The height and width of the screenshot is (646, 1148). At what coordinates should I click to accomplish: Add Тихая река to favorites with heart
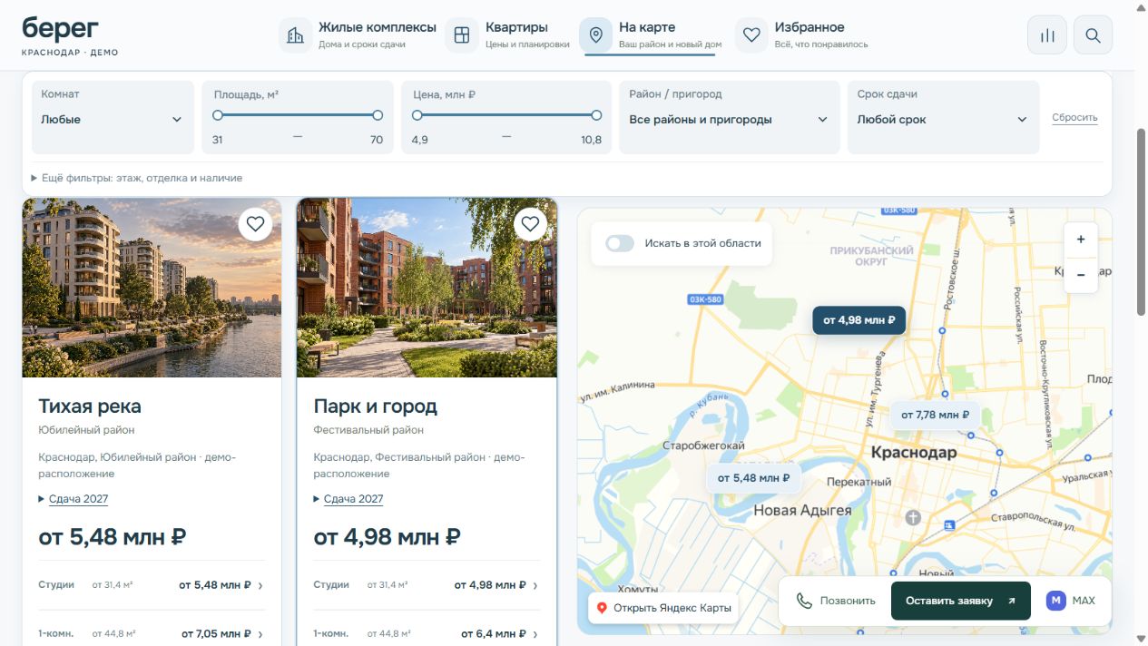[x=255, y=224]
